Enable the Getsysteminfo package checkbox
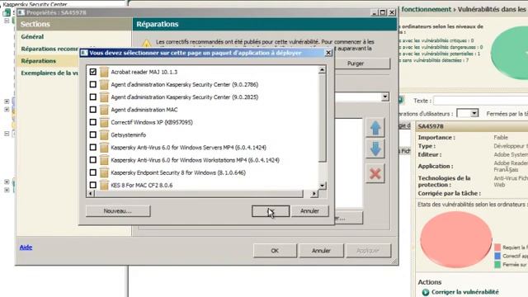 point(93,134)
